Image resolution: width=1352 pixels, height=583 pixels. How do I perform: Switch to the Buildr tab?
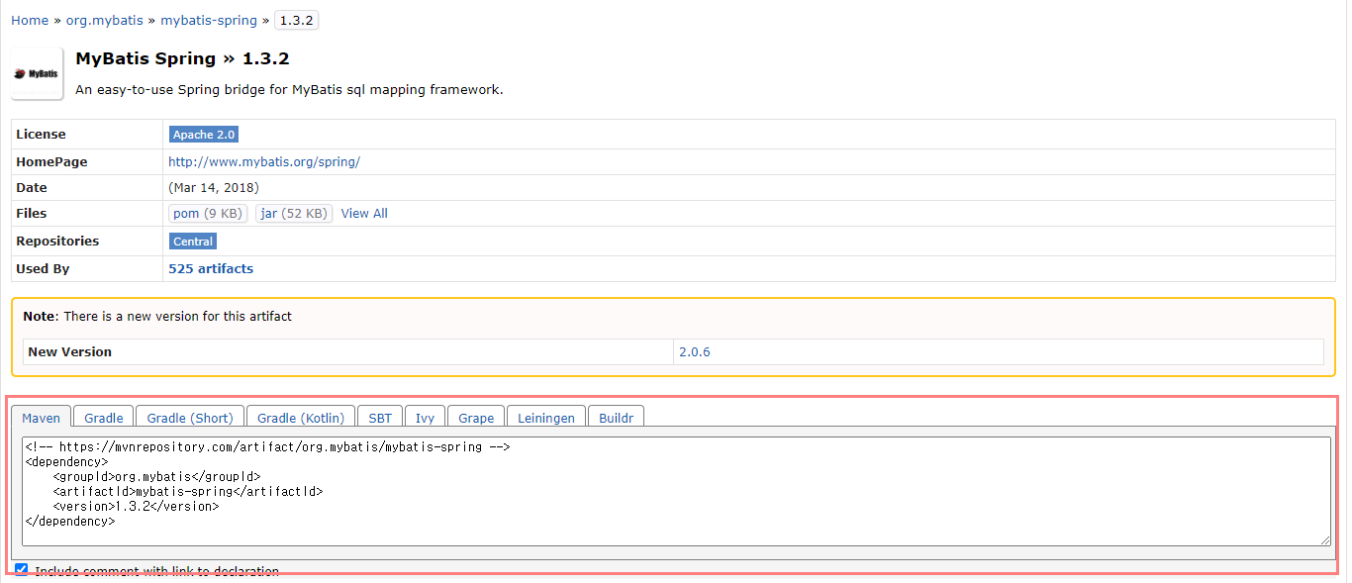[x=617, y=418]
